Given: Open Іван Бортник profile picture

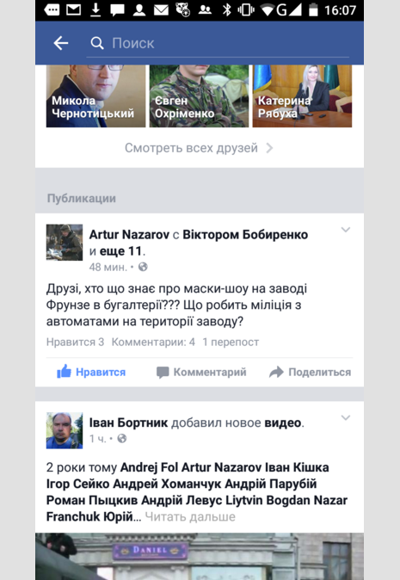Looking at the screenshot, I should [65, 430].
